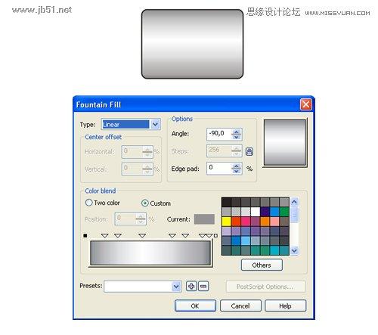Decrease Edge pad with the down arrow

(236, 172)
